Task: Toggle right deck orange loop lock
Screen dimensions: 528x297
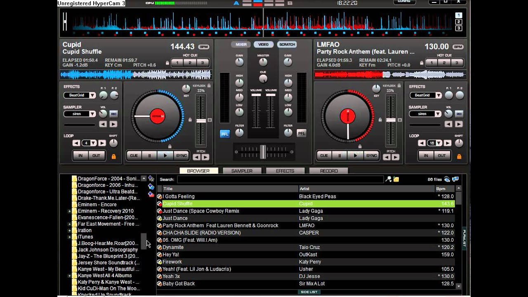Action: coord(459,156)
